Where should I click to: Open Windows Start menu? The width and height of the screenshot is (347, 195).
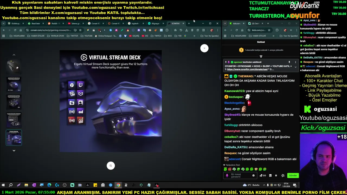pyautogui.click(x=3, y=185)
